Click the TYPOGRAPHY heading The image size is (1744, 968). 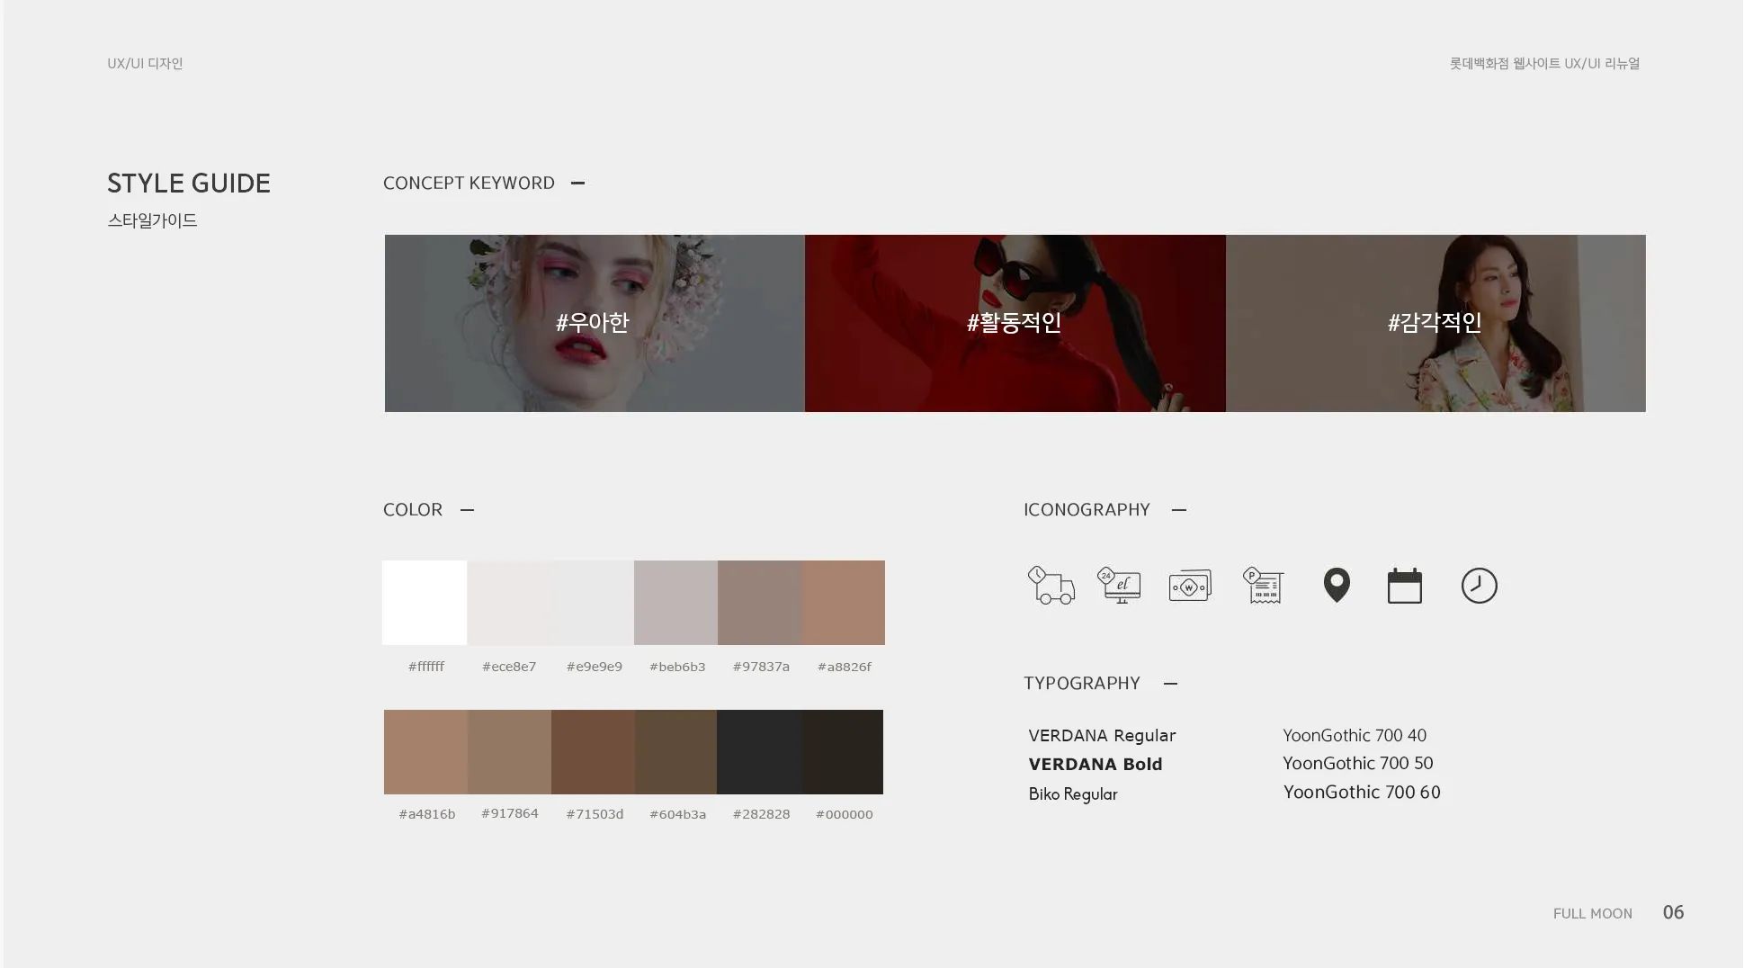[x=1082, y=683]
